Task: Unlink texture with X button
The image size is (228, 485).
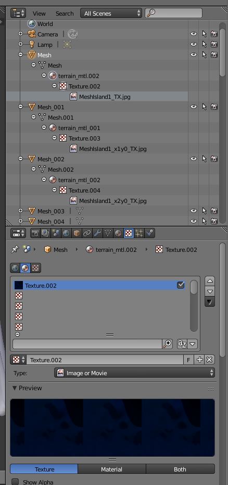Action: pyautogui.click(x=209, y=360)
